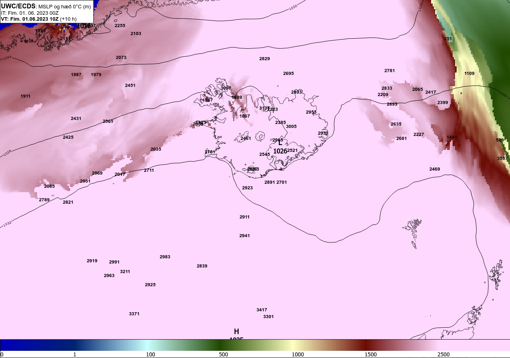Click the 2500 label on the colour scale
Screen dimensions: 510x358
click(443, 354)
